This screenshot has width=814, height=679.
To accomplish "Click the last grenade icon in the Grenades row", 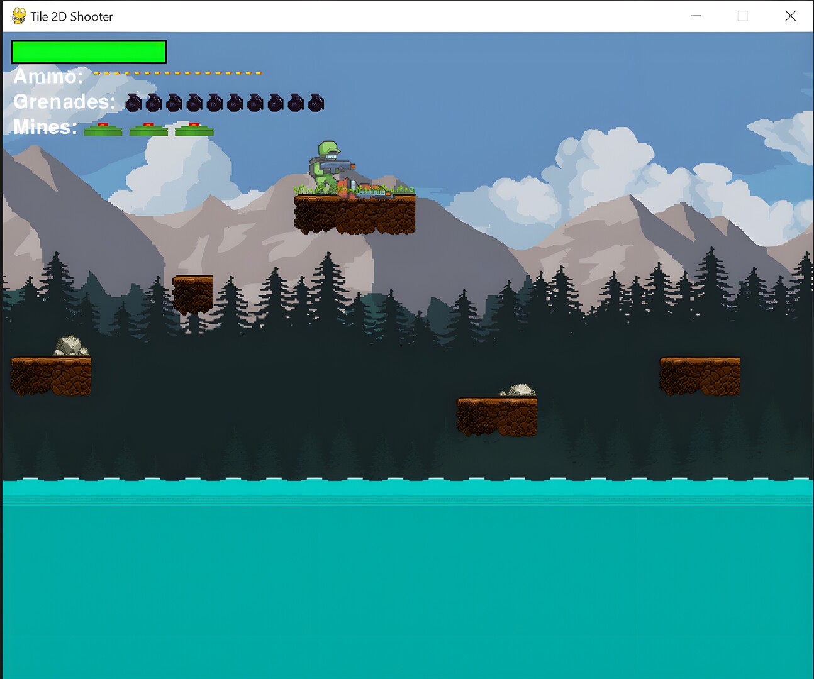I will 315,102.
